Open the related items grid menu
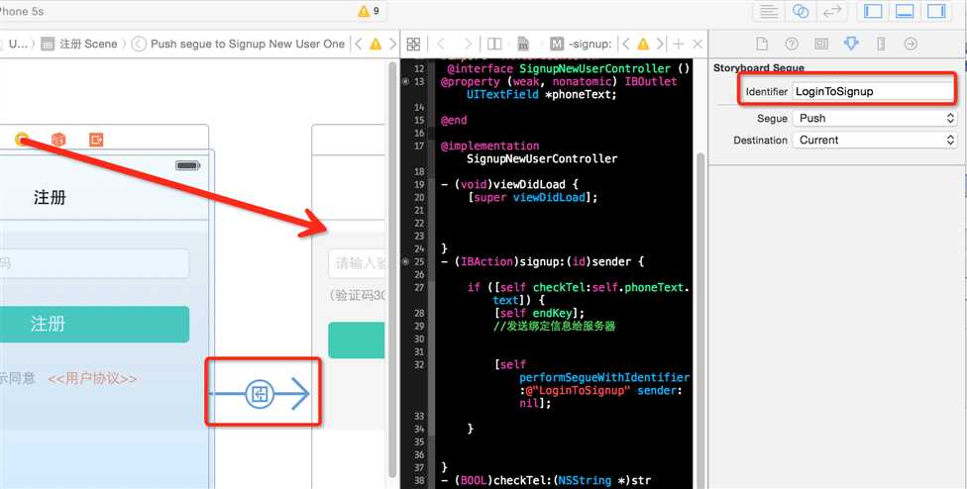The image size is (967, 489). click(414, 44)
